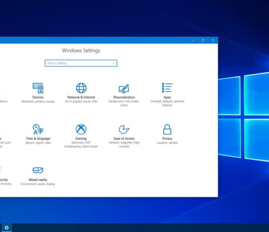This screenshot has height=232, width=269.
Task: Open the Apps list icon
Action: 167,88
